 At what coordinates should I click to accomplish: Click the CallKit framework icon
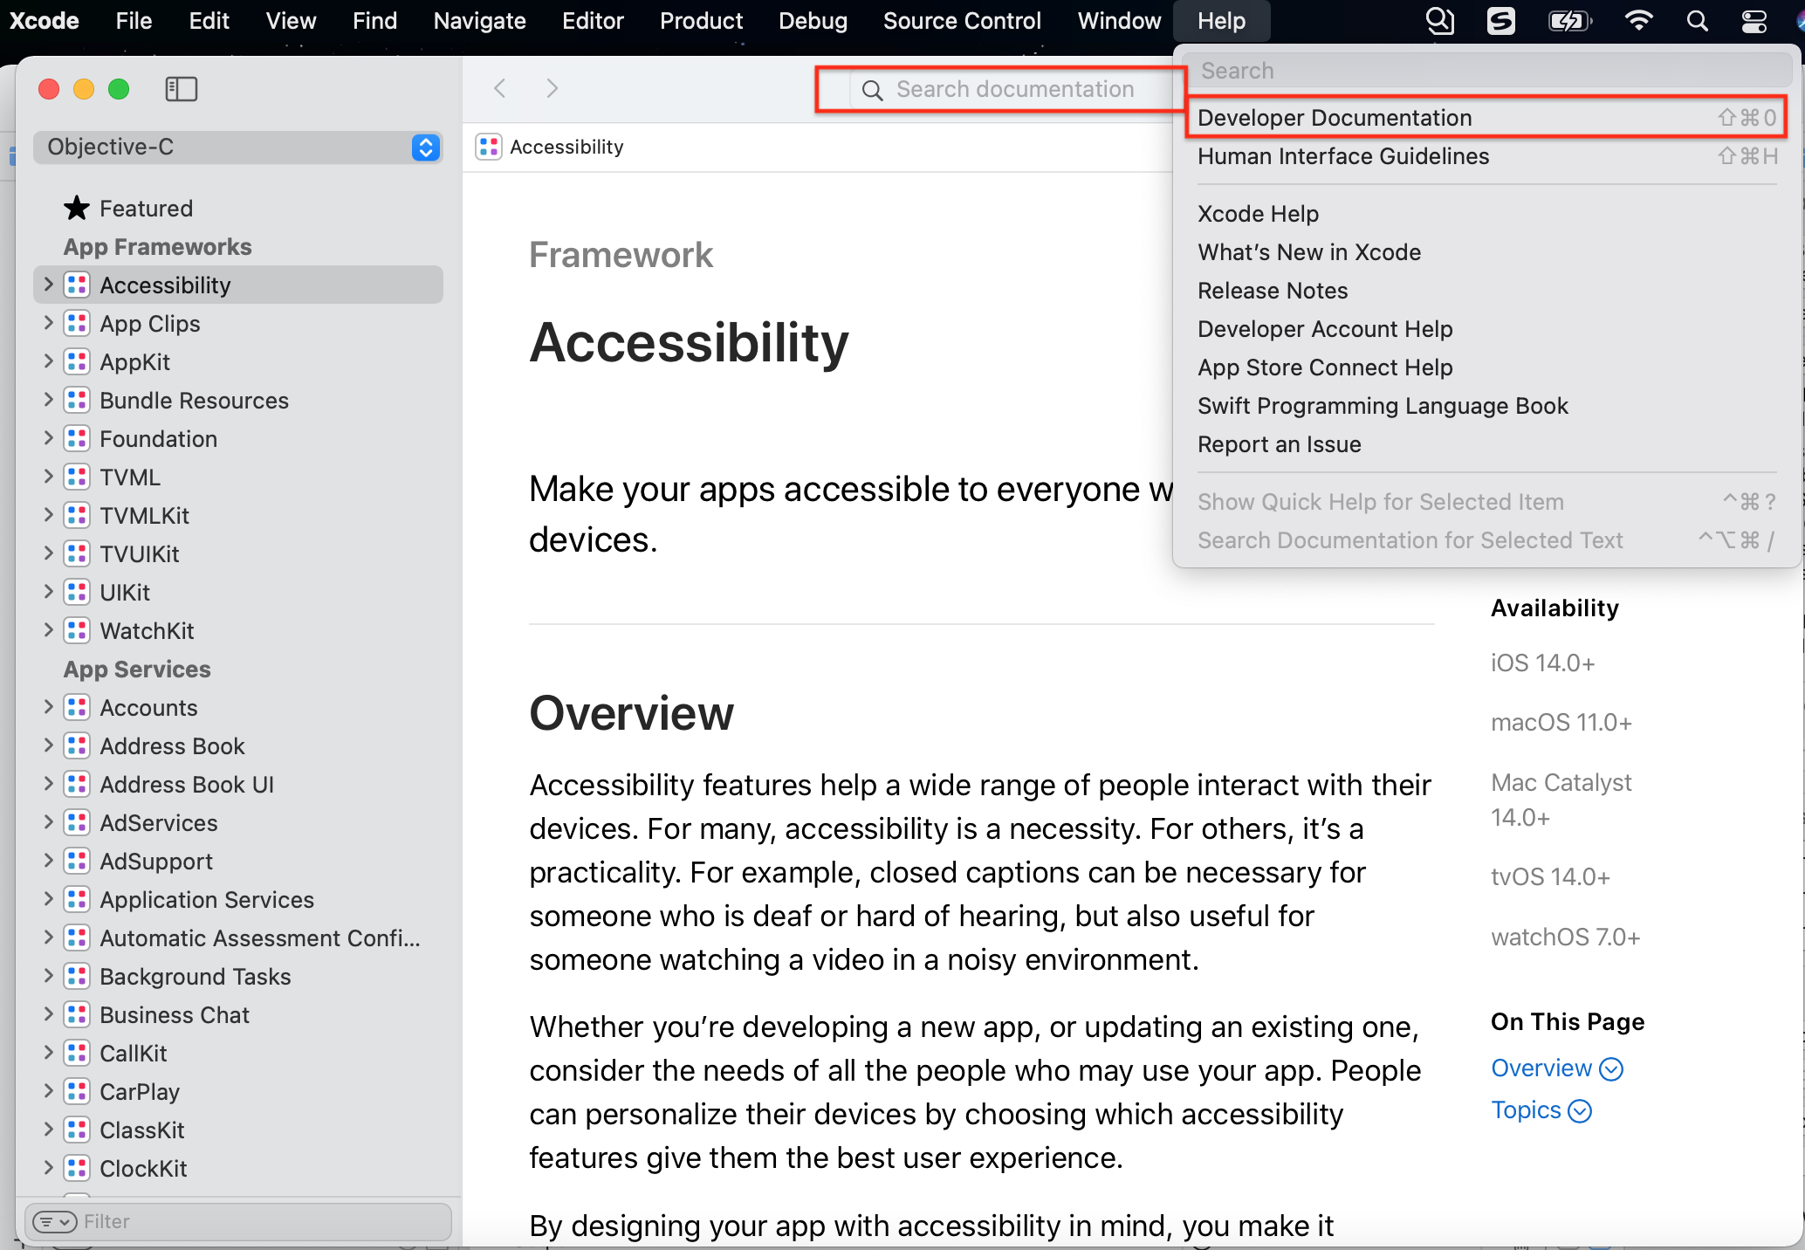77,1054
